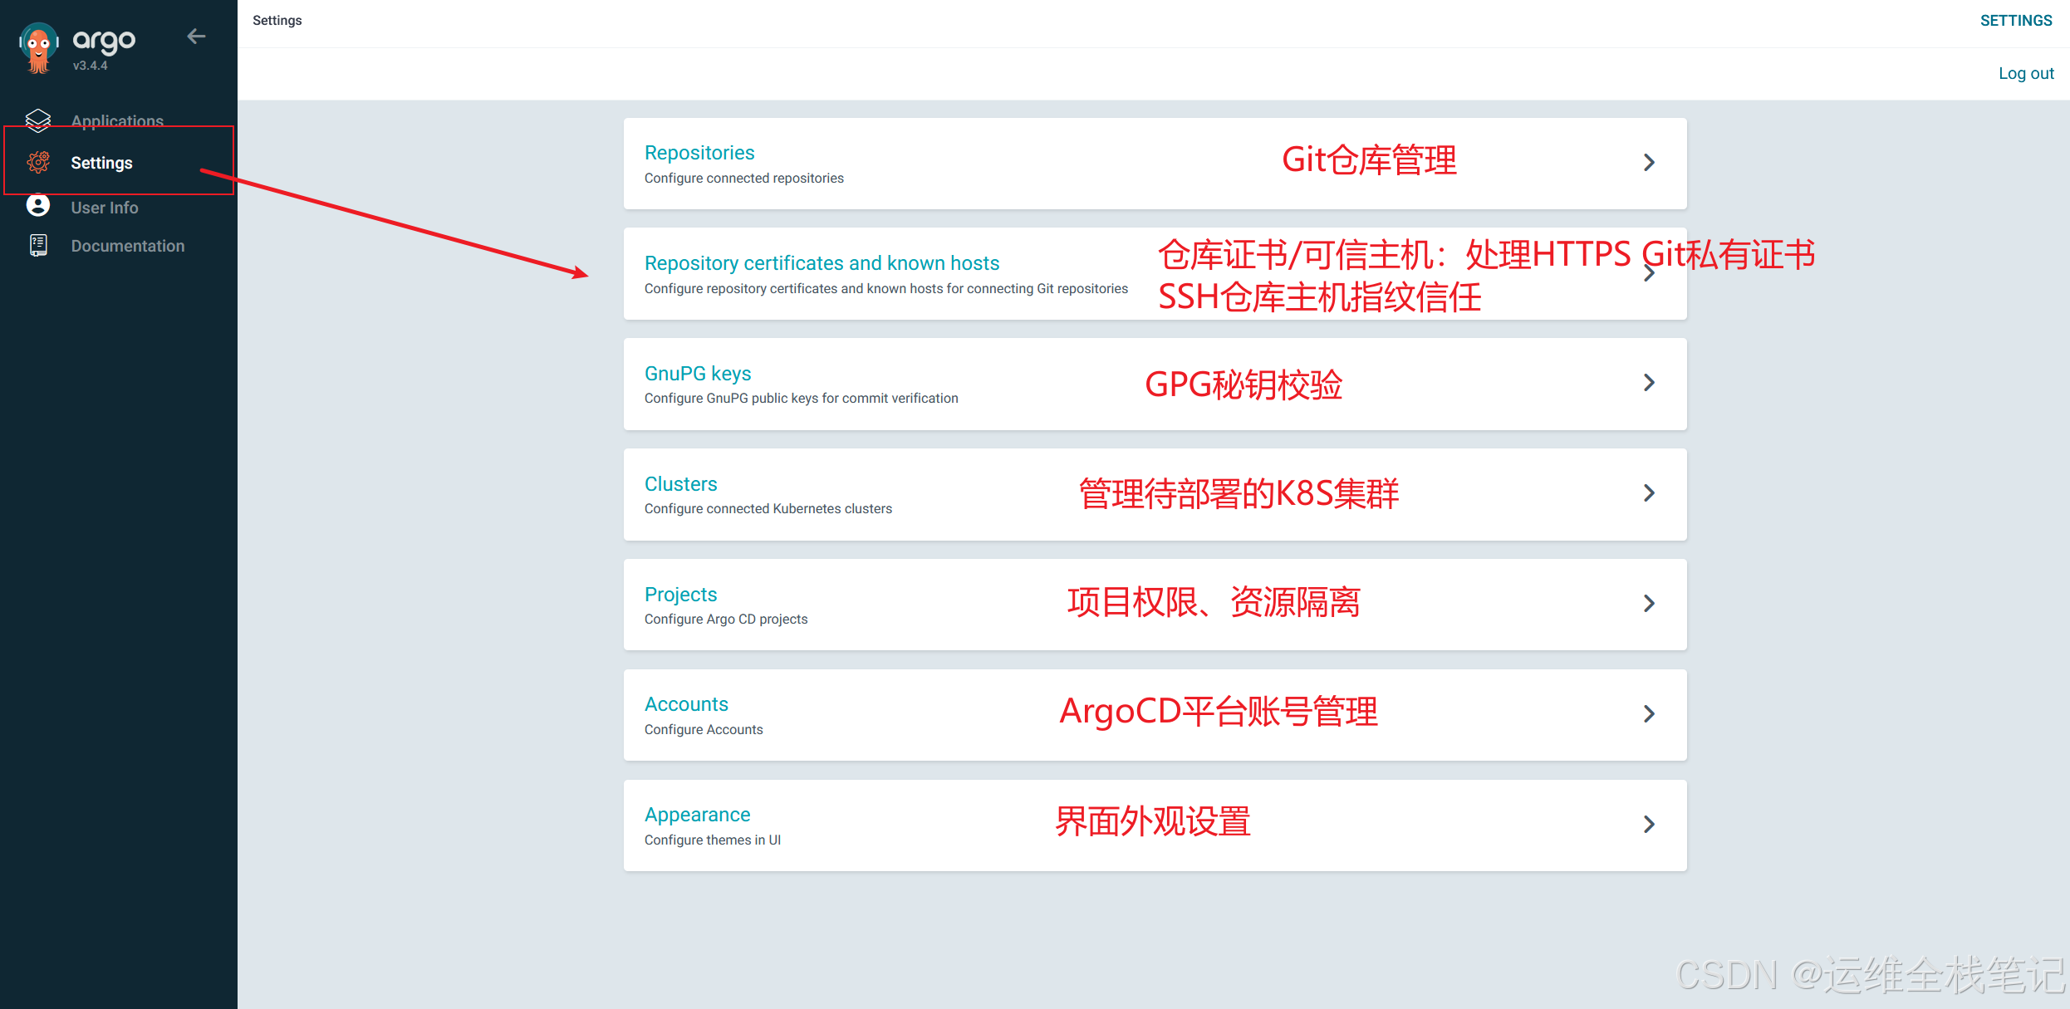Click chevron on Accounts row
The height and width of the screenshot is (1009, 2070).
tap(1650, 714)
